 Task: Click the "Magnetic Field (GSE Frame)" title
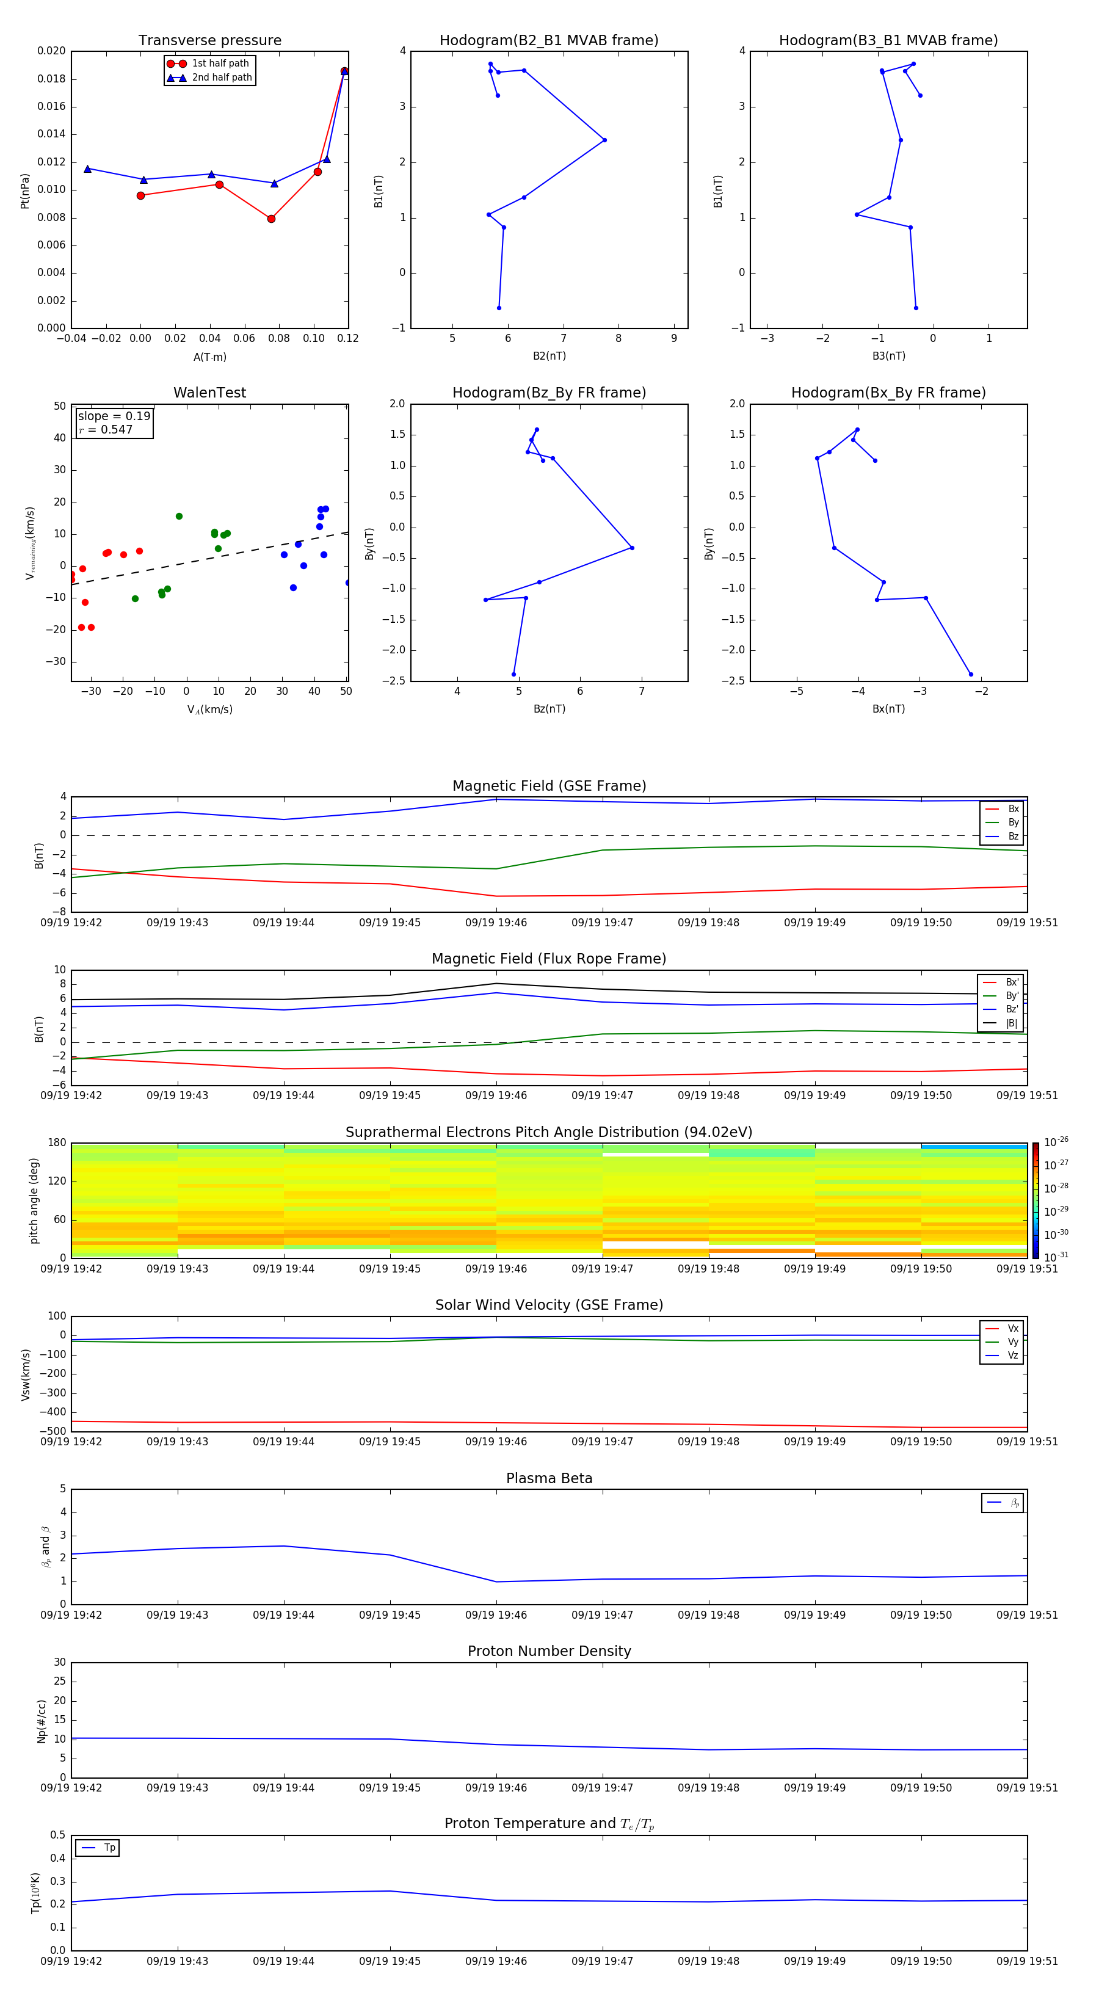point(549,786)
